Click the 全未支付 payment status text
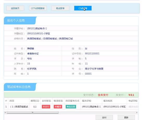Screen dimensions: 144x120 point(103,95)
